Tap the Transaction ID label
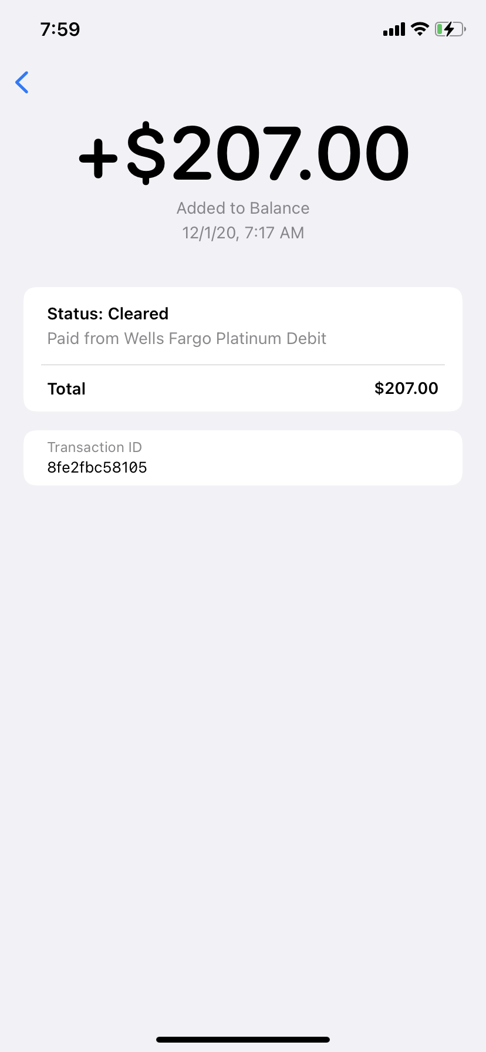 tap(95, 447)
